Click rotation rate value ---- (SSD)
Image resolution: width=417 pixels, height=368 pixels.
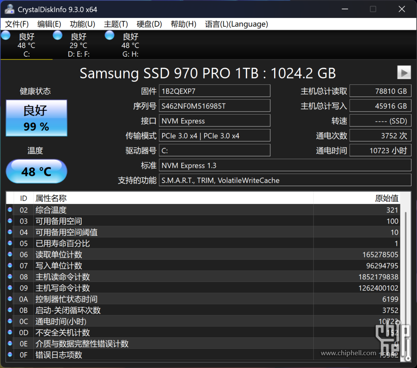tap(380, 121)
